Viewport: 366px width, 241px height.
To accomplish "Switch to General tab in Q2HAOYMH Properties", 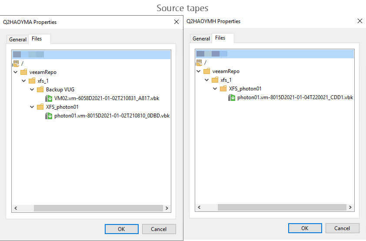I will 201,39.
